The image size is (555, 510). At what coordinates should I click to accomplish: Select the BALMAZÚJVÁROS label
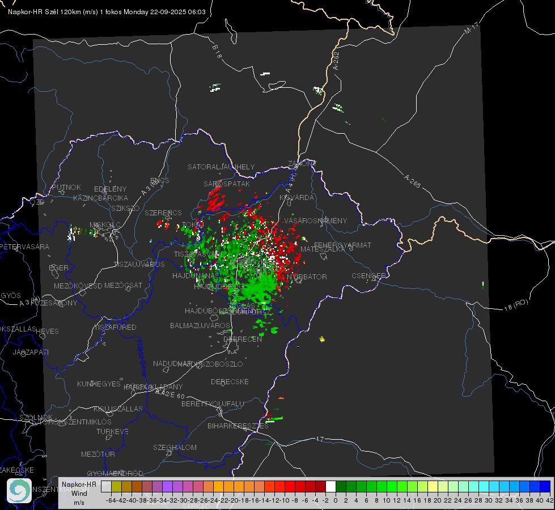point(200,325)
